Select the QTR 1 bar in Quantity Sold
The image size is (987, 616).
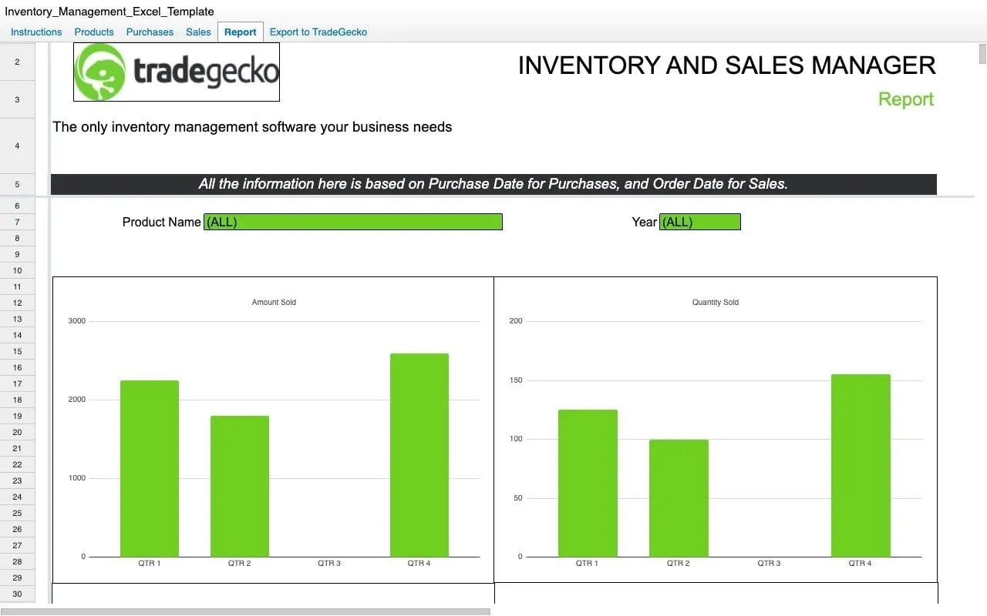[587, 481]
